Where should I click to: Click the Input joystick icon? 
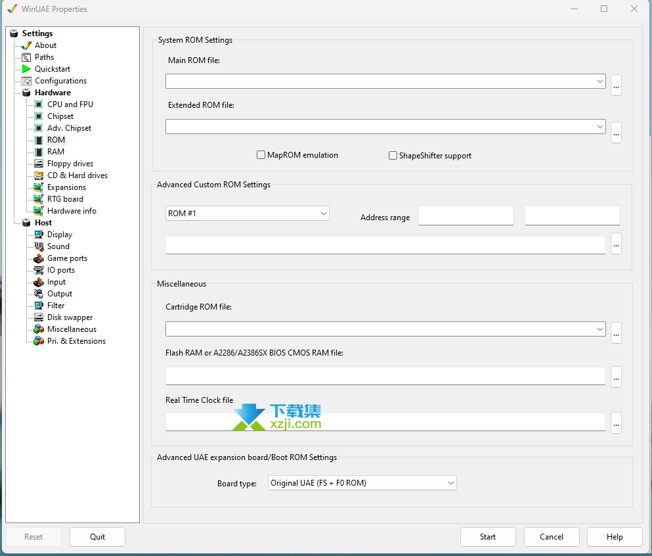(39, 282)
